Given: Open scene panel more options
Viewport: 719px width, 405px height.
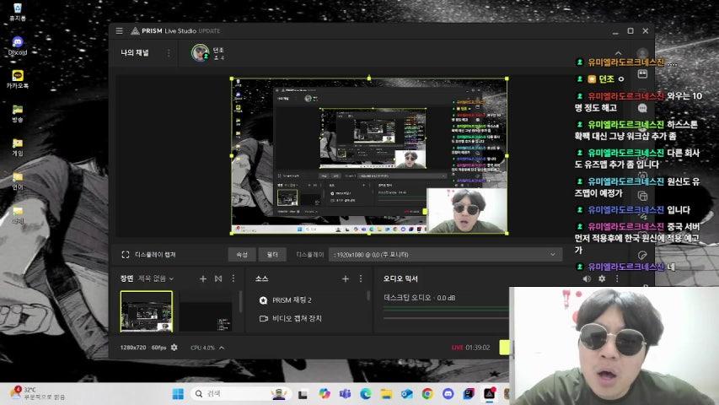Looking at the screenshot, I should [x=233, y=278].
